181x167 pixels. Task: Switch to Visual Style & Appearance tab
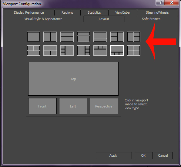point(43,19)
